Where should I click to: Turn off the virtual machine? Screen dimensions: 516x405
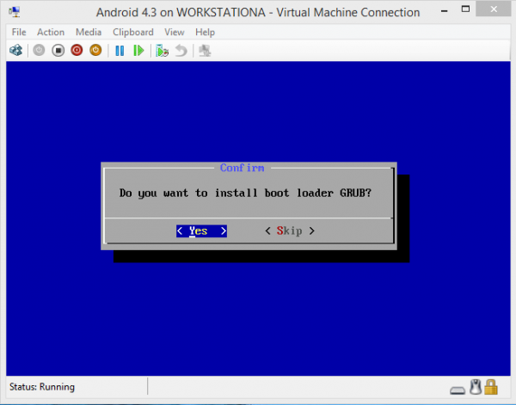click(x=58, y=51)
